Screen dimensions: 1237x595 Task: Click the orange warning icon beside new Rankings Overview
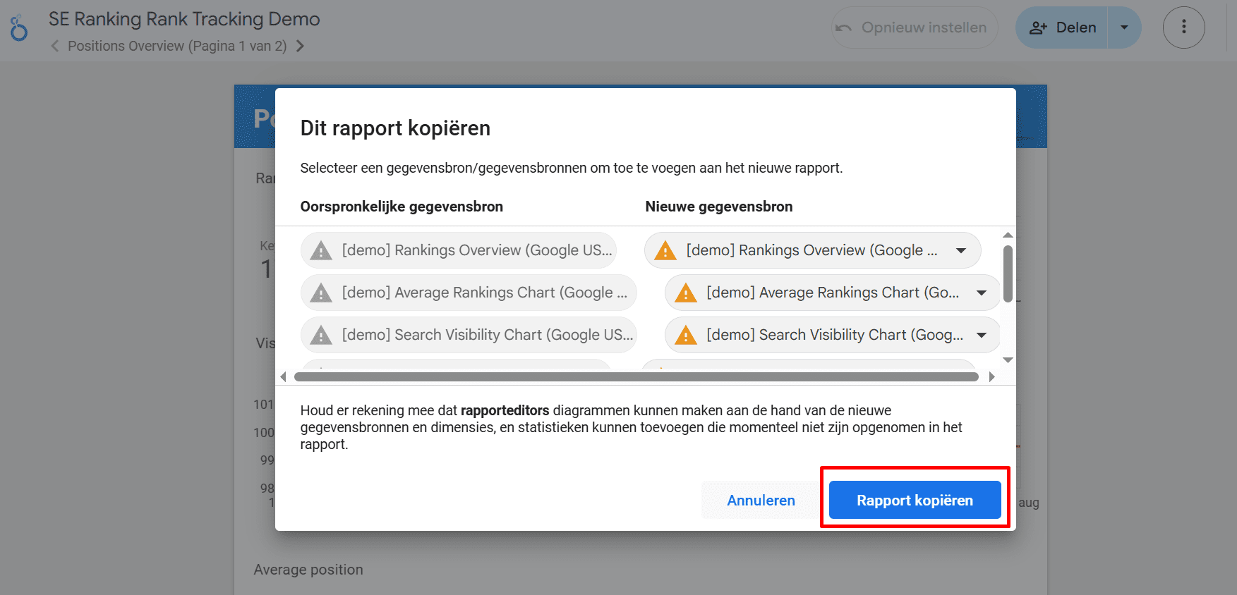(665, 250)
